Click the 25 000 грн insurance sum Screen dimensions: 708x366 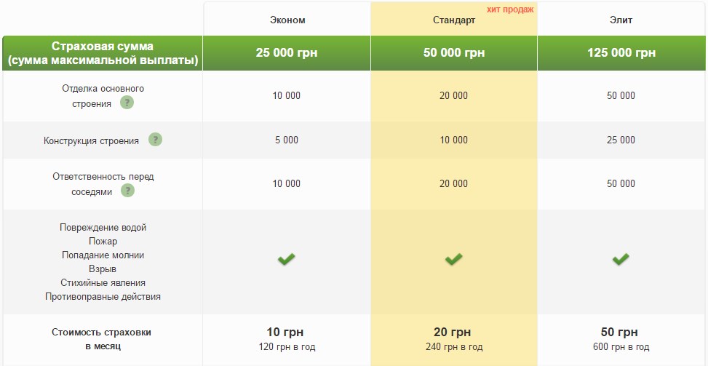[x=287, y=53]
